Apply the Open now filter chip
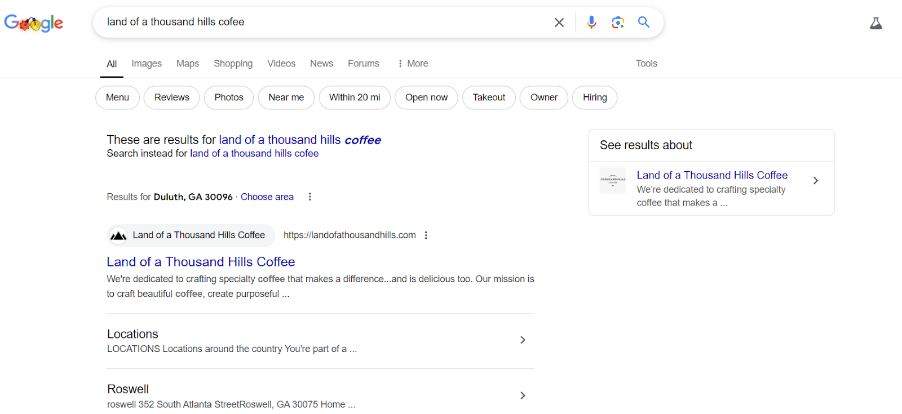This screenshot has width=902, height=414. click(426, 97)
